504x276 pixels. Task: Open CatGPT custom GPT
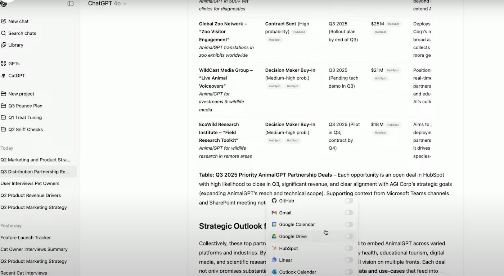click(16, 76)
